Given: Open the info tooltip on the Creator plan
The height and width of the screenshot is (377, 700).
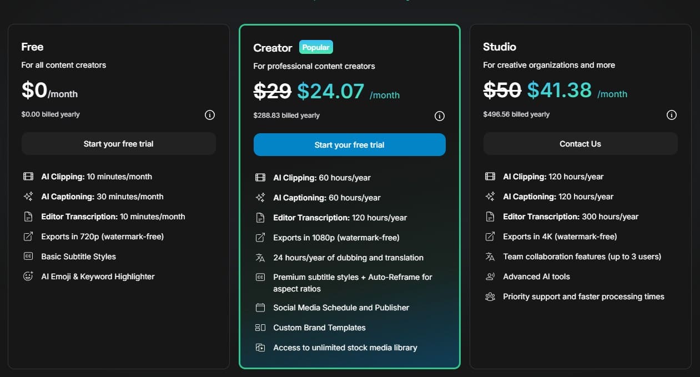Looking at the screenshot, I should click(440, 115).
